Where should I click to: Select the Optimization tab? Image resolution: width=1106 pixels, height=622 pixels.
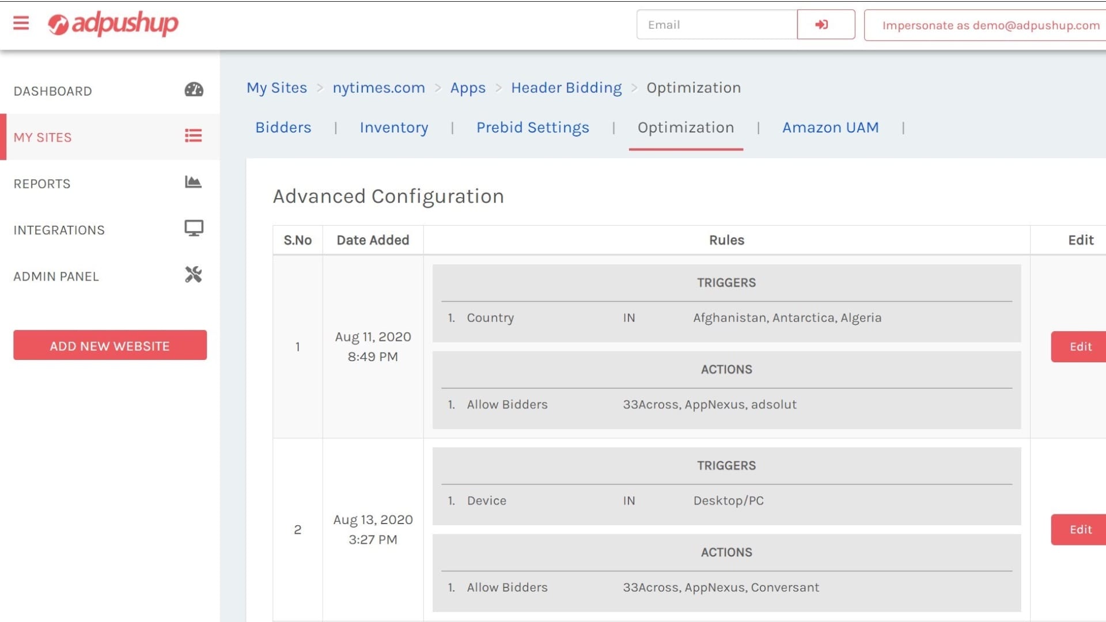tap(685, 127)
